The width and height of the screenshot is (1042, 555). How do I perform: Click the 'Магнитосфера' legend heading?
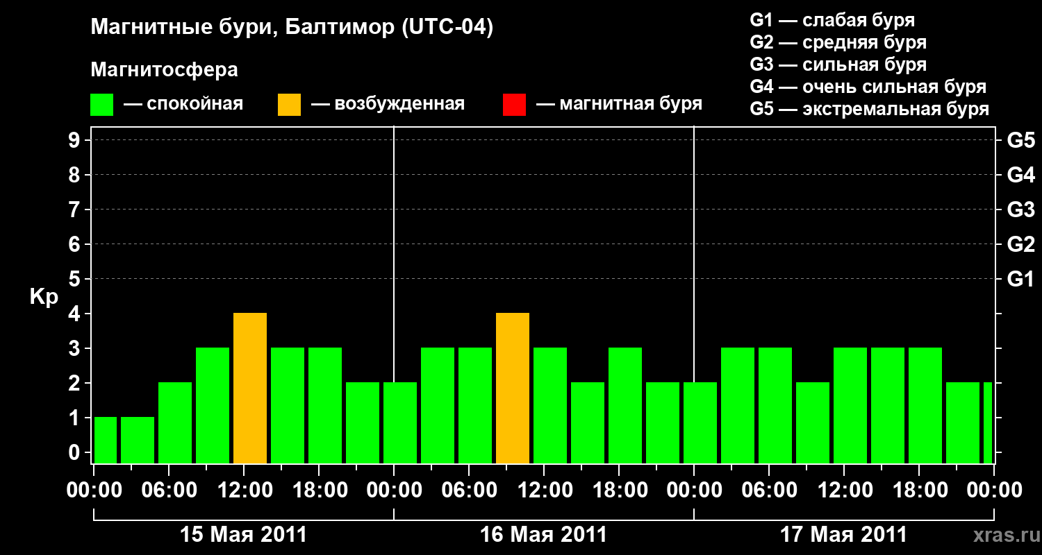pos(164,70)
